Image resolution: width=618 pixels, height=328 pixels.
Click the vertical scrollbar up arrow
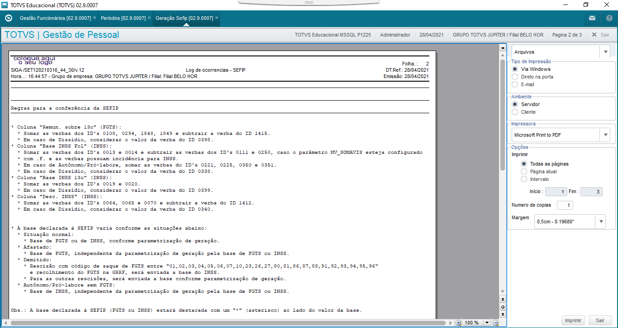(503, 54)
